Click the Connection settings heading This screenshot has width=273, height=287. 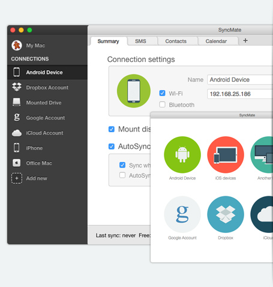(141, 59)
